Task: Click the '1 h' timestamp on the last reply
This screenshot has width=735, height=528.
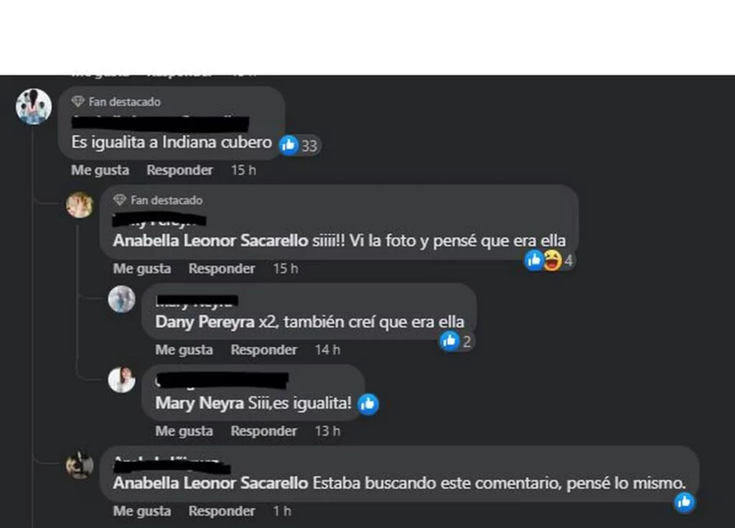Action: (282, 511)
